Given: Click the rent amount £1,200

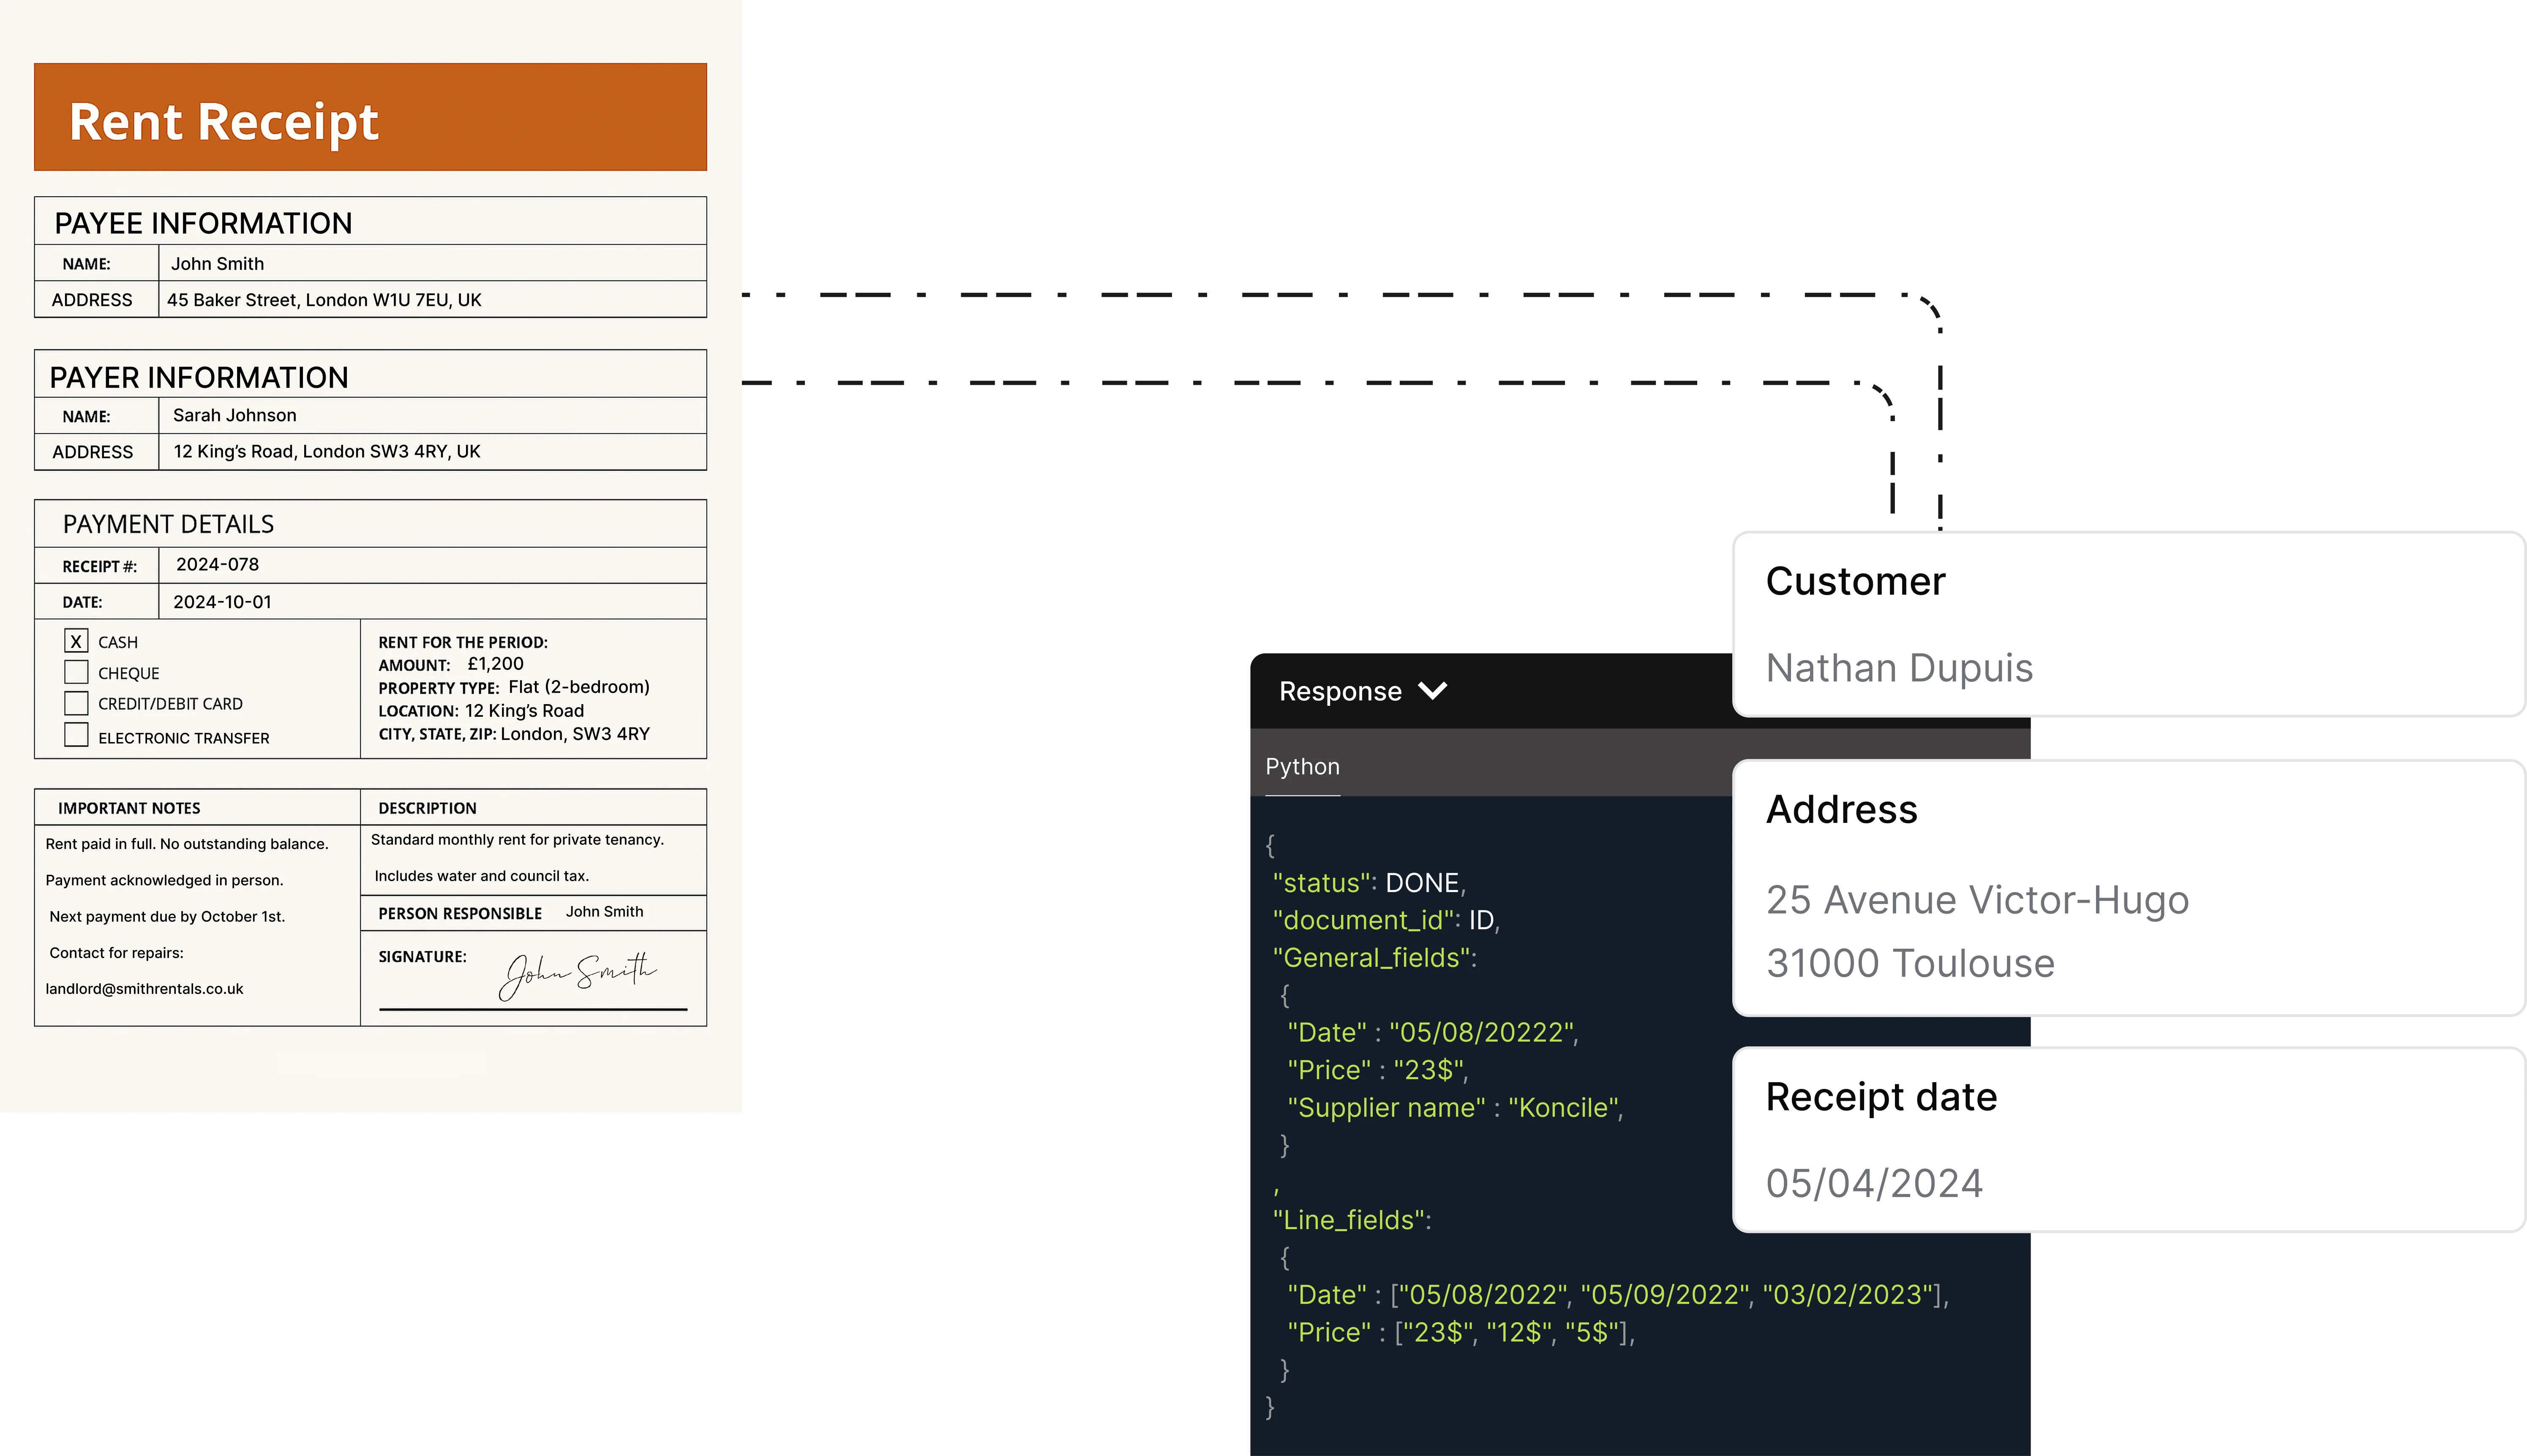Looking at the screenshot, I should pos(495,664).
